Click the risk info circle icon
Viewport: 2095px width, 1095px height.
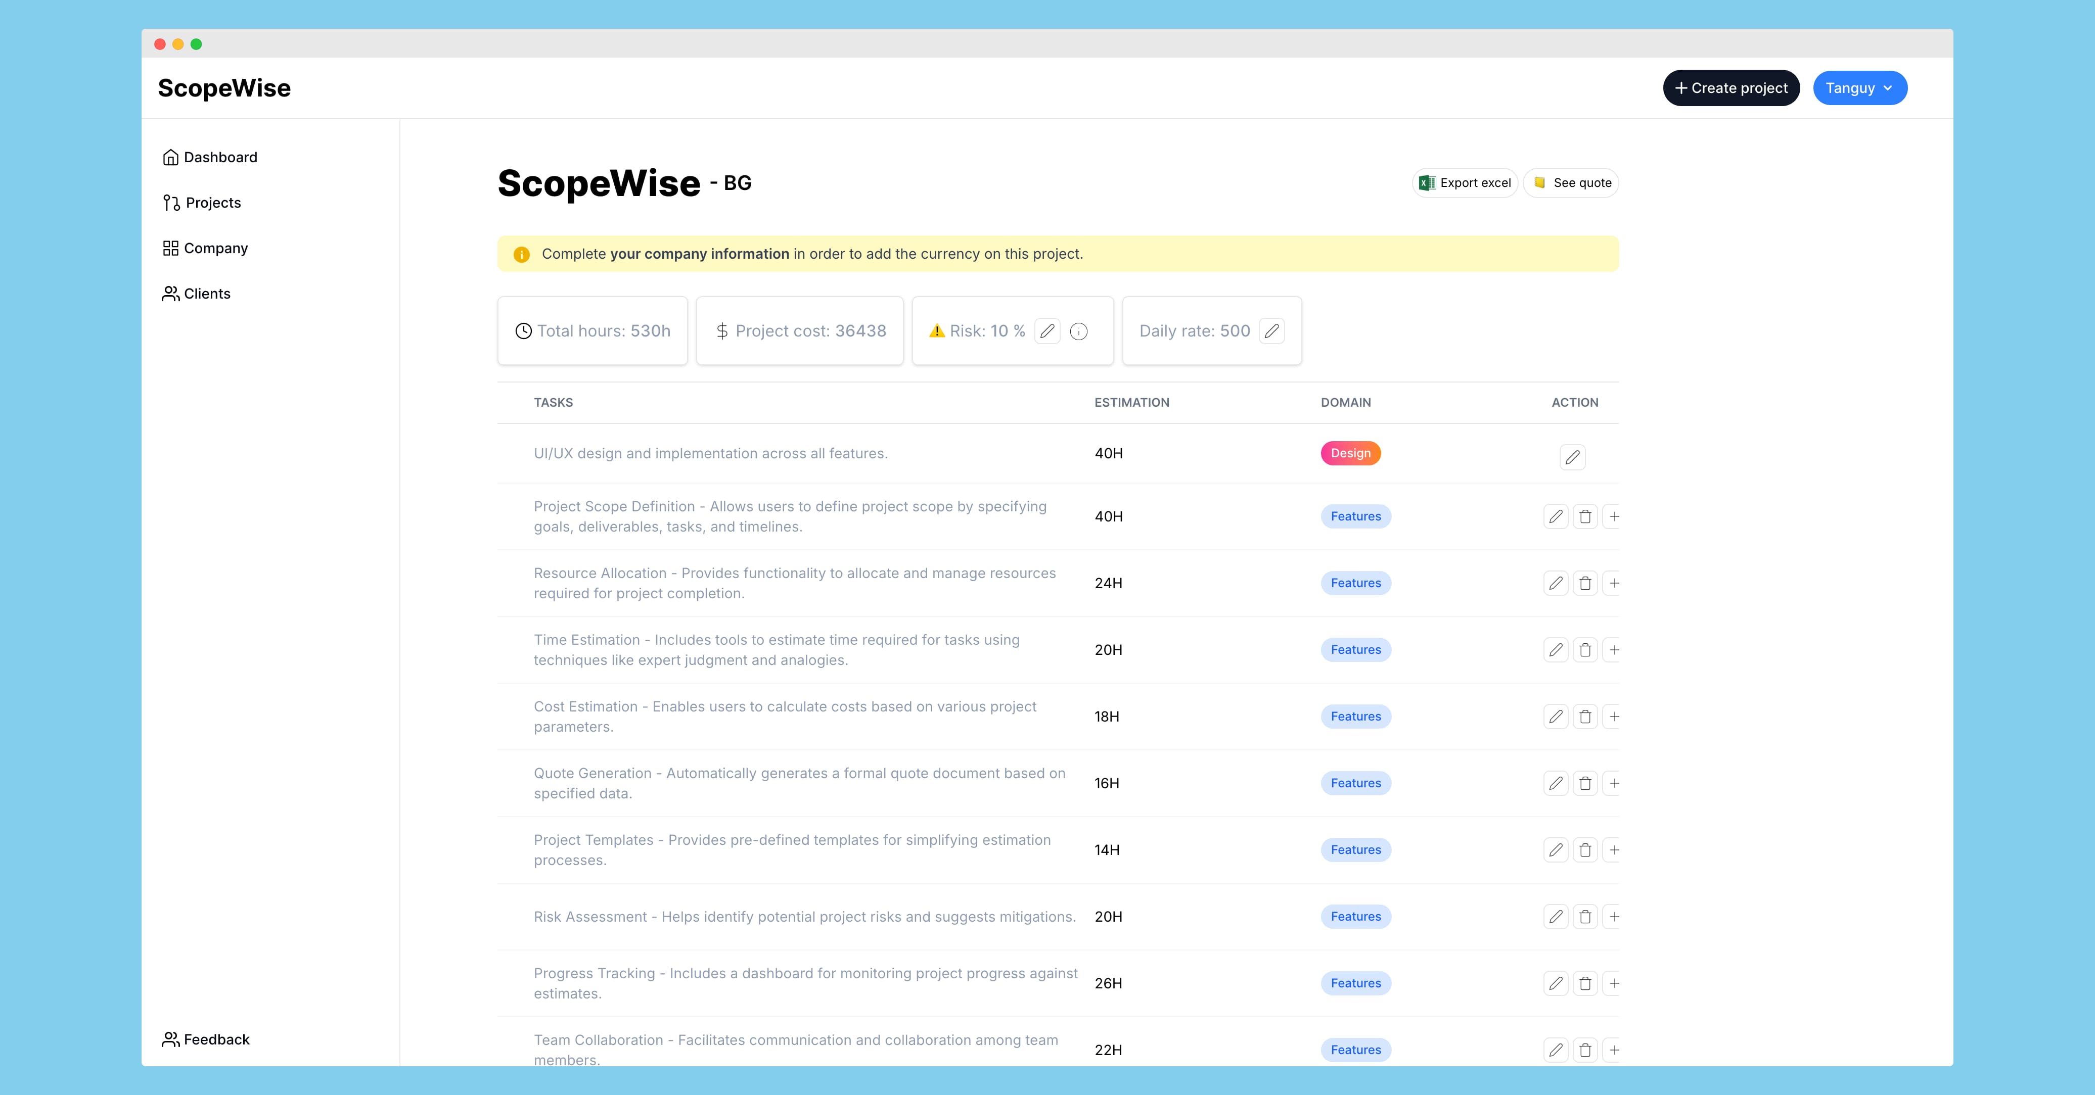click(x=1079, y=331)
